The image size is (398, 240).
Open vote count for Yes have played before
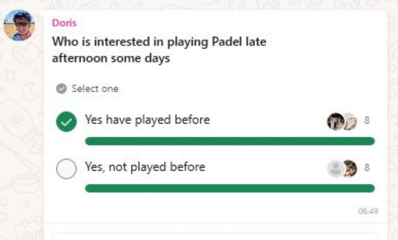(367, 121)
